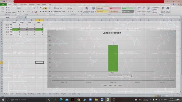Apply Align Text Right

click(46, 12)
